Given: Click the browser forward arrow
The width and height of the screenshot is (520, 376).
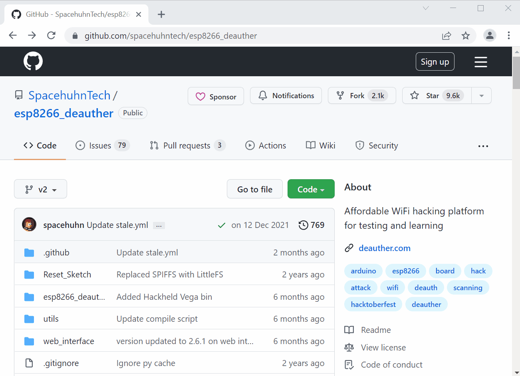Looking at the screenshot, I should 32,36.
